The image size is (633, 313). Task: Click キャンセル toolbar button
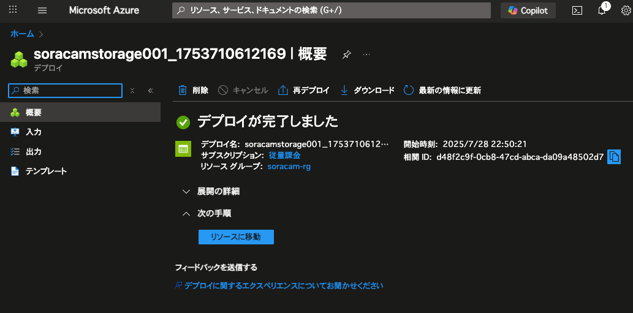click(x=243, y=91)
